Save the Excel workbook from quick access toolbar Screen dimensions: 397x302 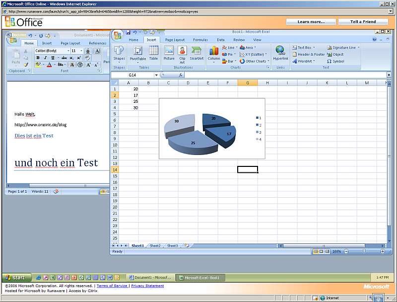[129, 32]
